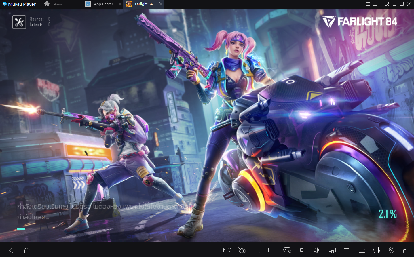Screen dimensions: 414x257
Task: Open keyboard mapping settings
Action: pyautogui.click(x=272, y=250)
